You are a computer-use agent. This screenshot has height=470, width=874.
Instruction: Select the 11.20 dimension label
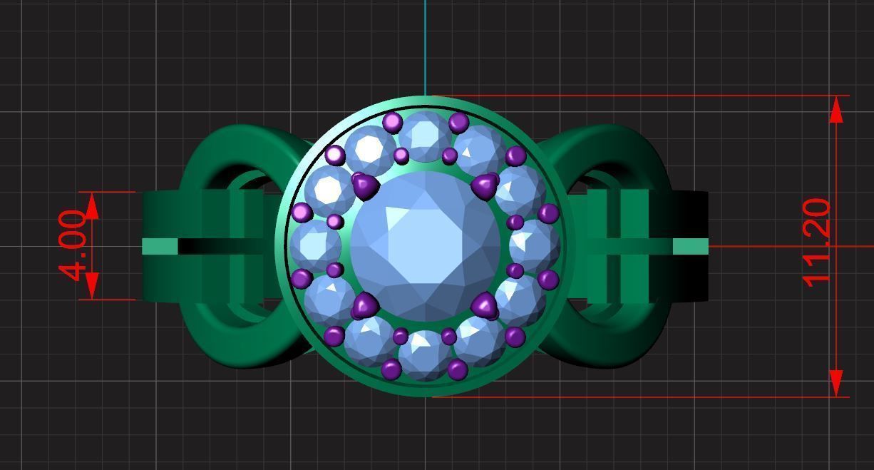(817, 243)
